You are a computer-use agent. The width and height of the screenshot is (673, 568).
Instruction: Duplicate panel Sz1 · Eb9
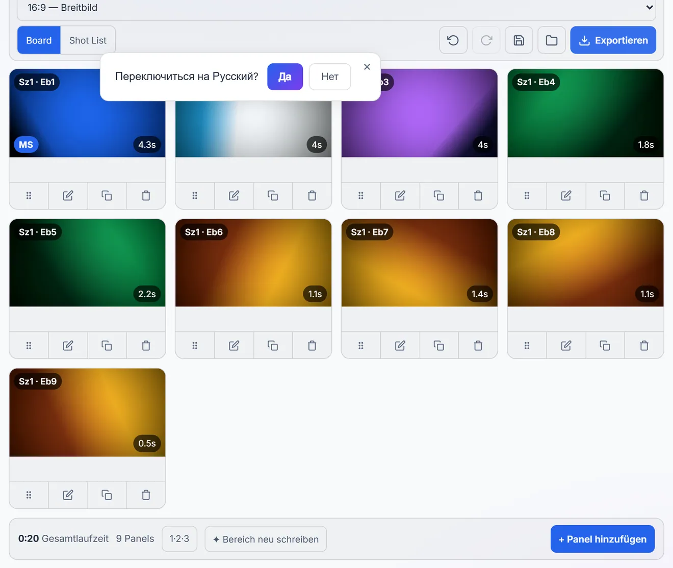click(x=107, y=495)
